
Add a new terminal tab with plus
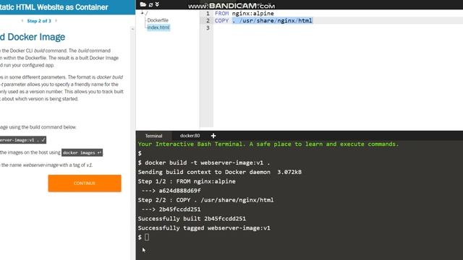(x=213, y=136)
